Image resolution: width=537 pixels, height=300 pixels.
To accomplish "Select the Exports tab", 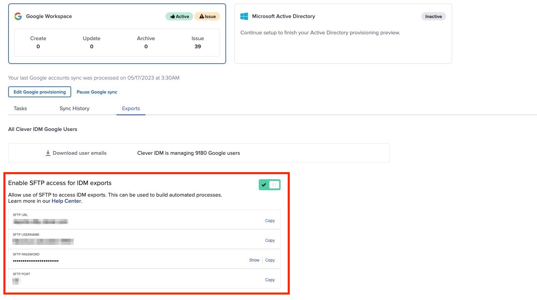I will pyautogui.click(x=131, y=109).
